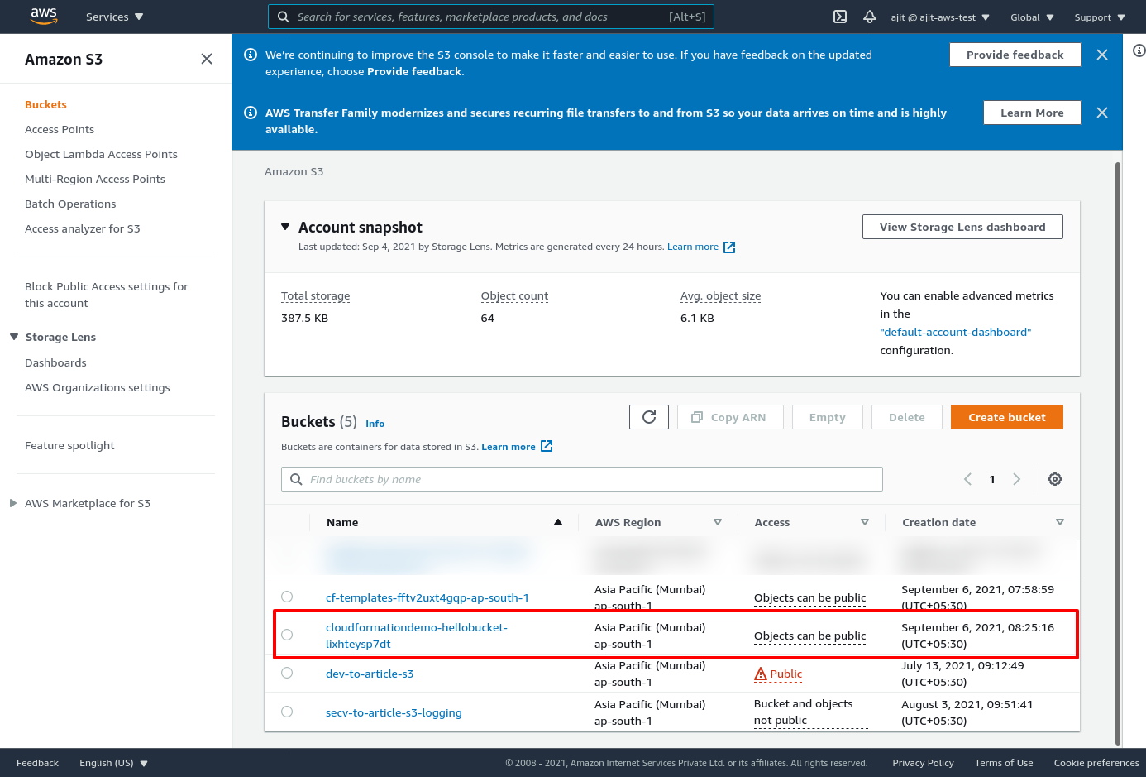
Task: Close the Amazon S3 navigation sidebar
Action: [x=207, y=59]
